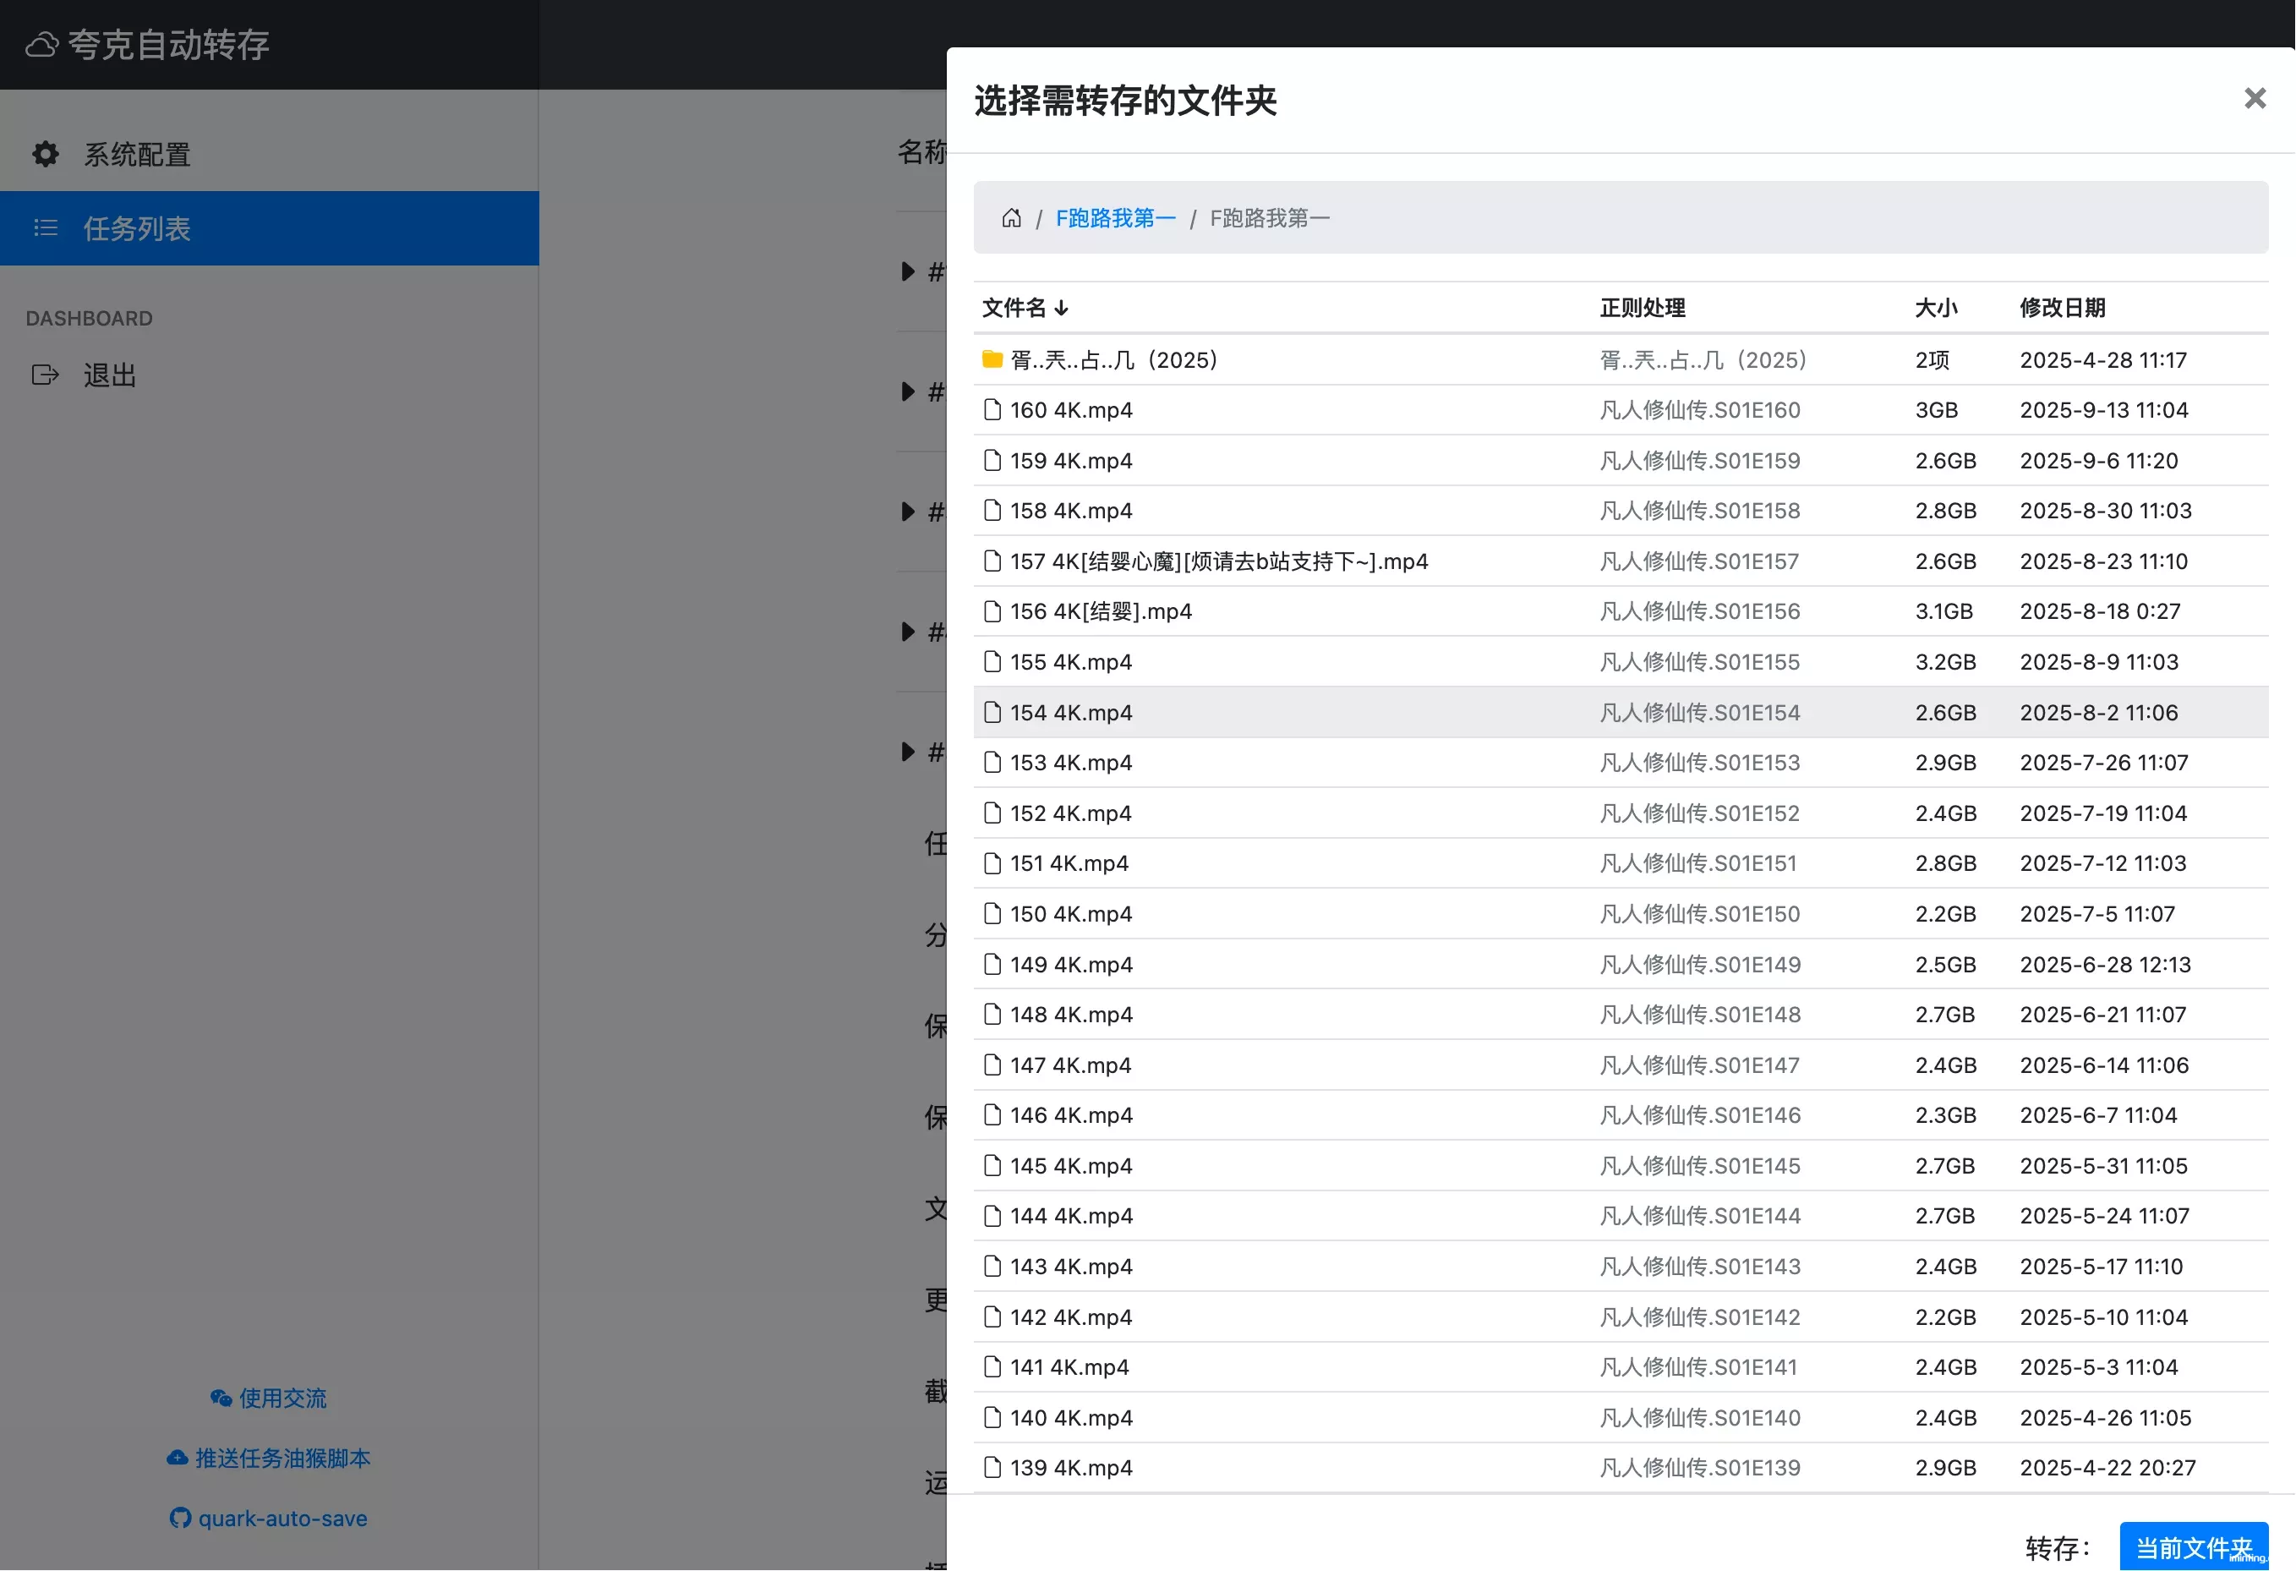Sort by 文件名 column header

(x=1025, y=307)
